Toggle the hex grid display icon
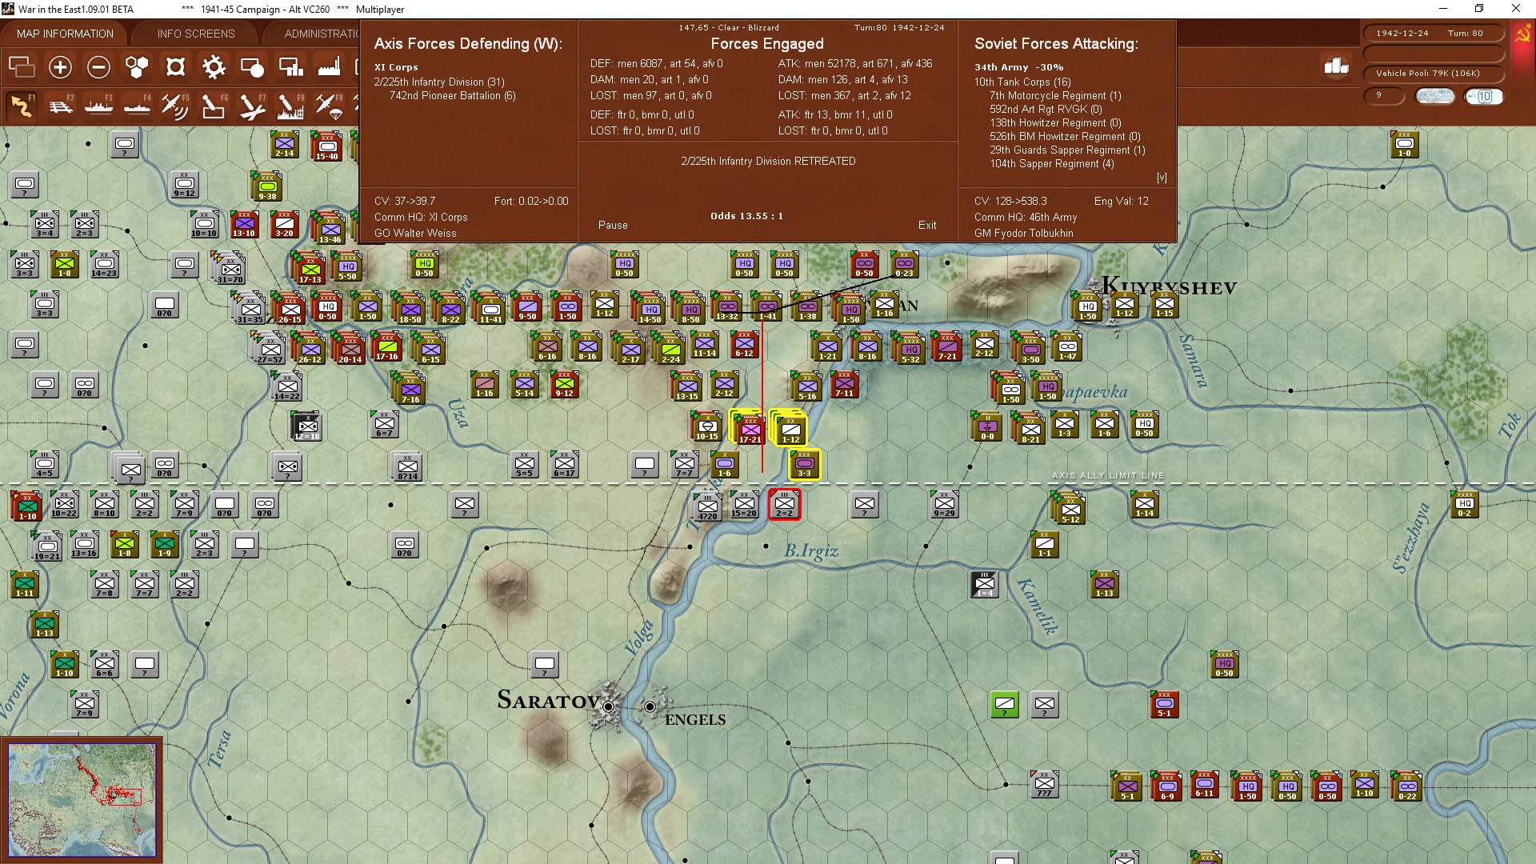 point(137,67)
